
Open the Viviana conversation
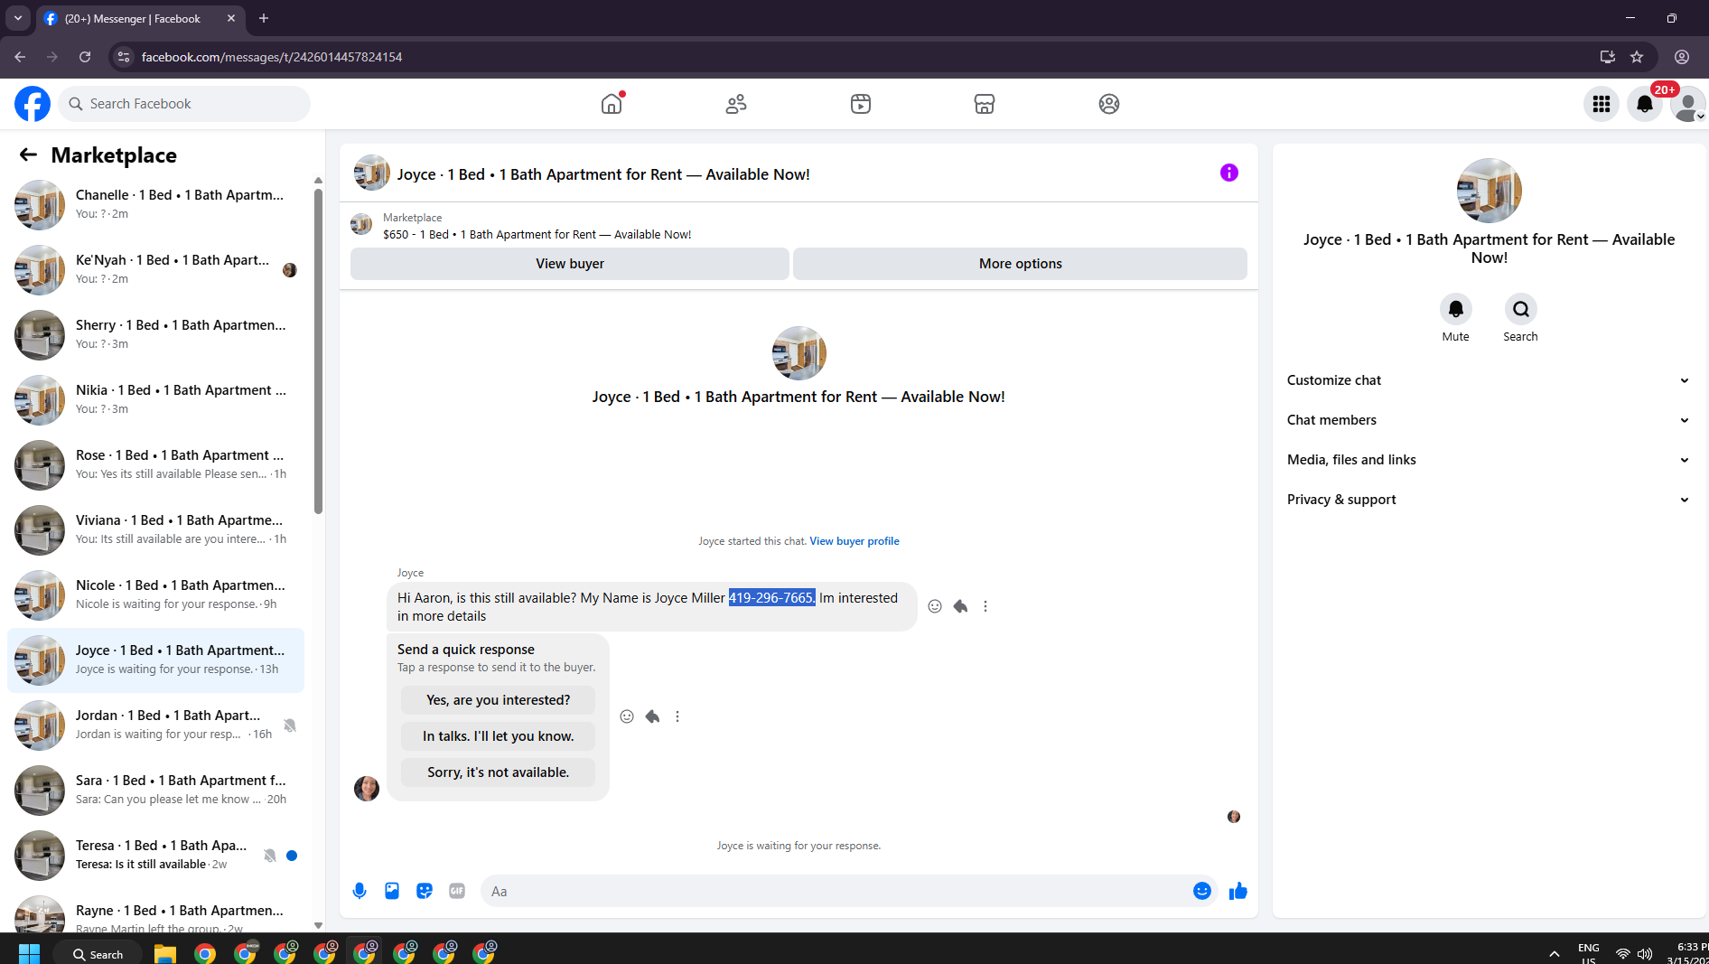pos(155,530)
